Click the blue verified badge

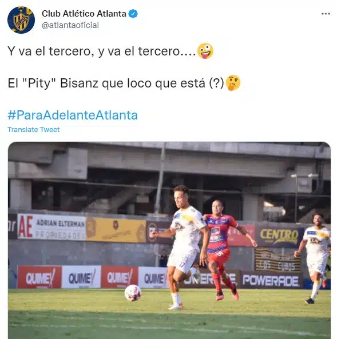(133, 14)
